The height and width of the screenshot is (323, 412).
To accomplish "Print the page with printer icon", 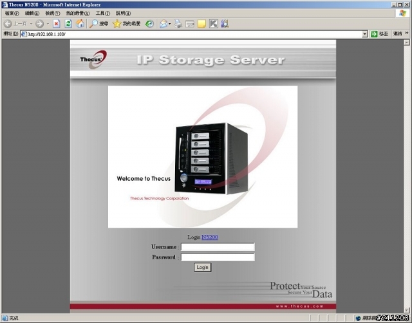I will coord(178,24).
